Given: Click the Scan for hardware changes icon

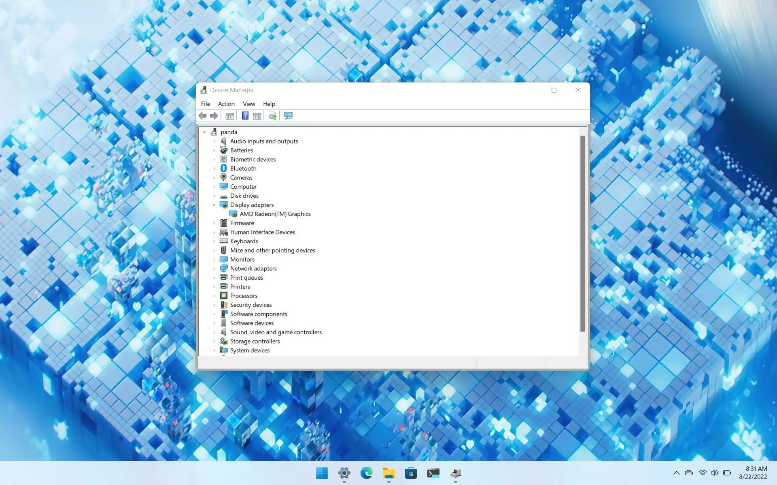Looking at the screenshot, I should click(x=272, y=116).
